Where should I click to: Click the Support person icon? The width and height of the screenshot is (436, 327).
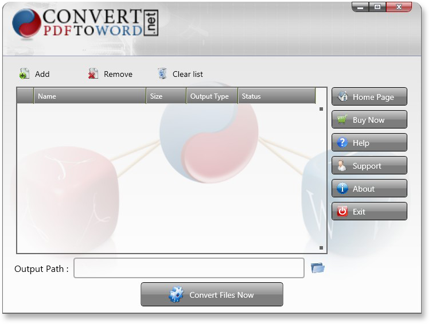click(342, 166)
